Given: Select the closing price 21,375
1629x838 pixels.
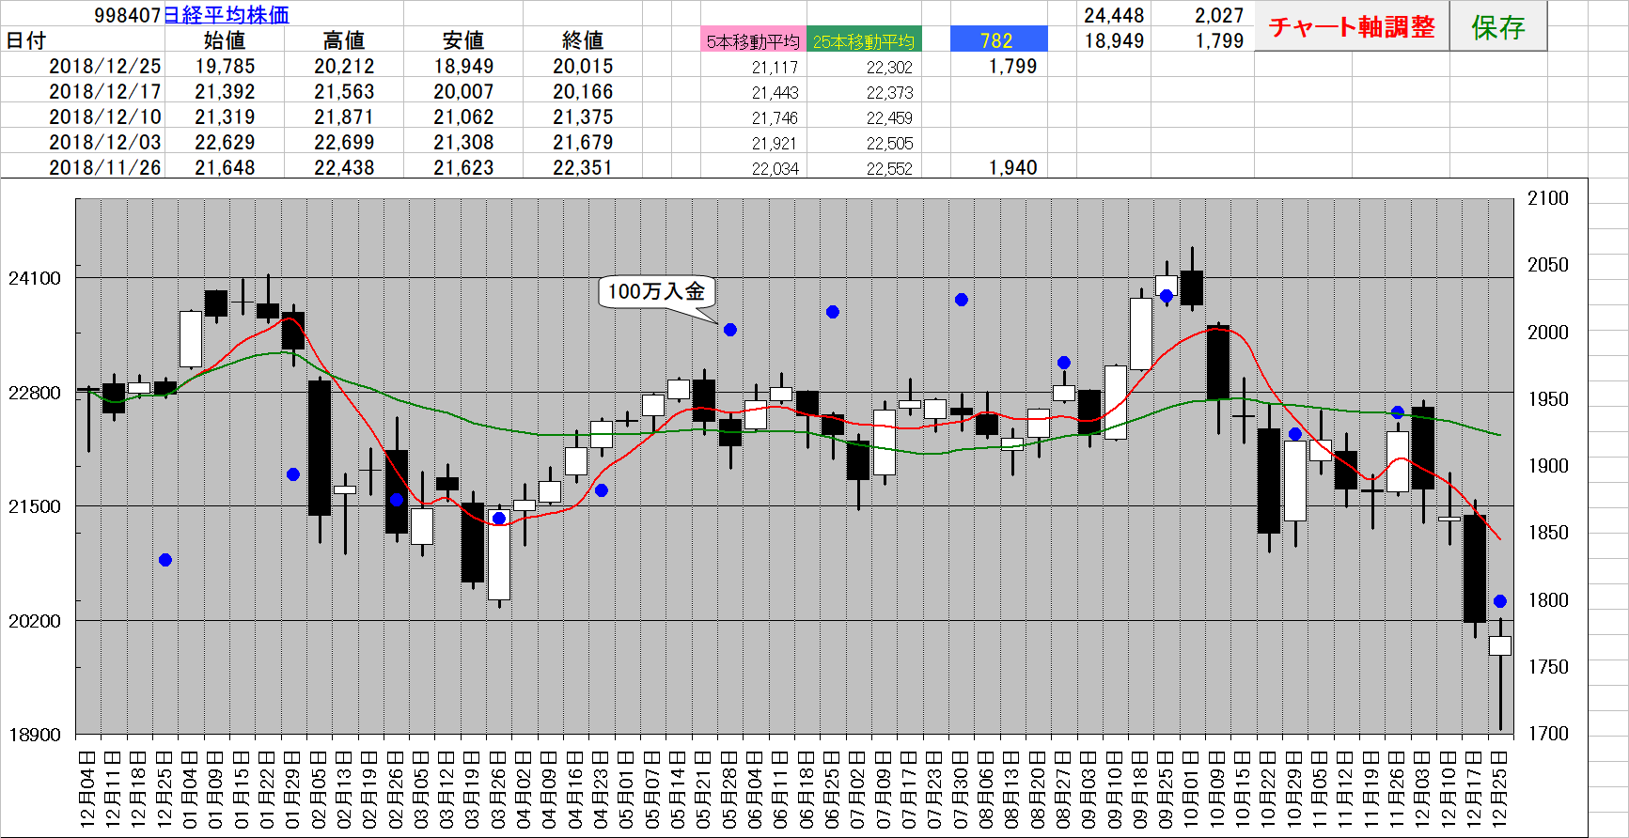Looking at the screenshot, I should coord(583,116).
